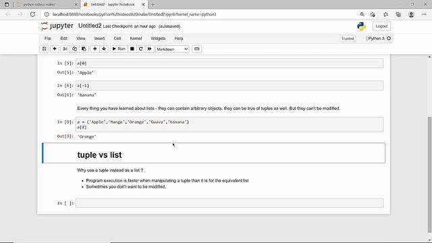Viewport: 432px width, 243px height.
Task: Click the Logout button
Action: (381, 26)
